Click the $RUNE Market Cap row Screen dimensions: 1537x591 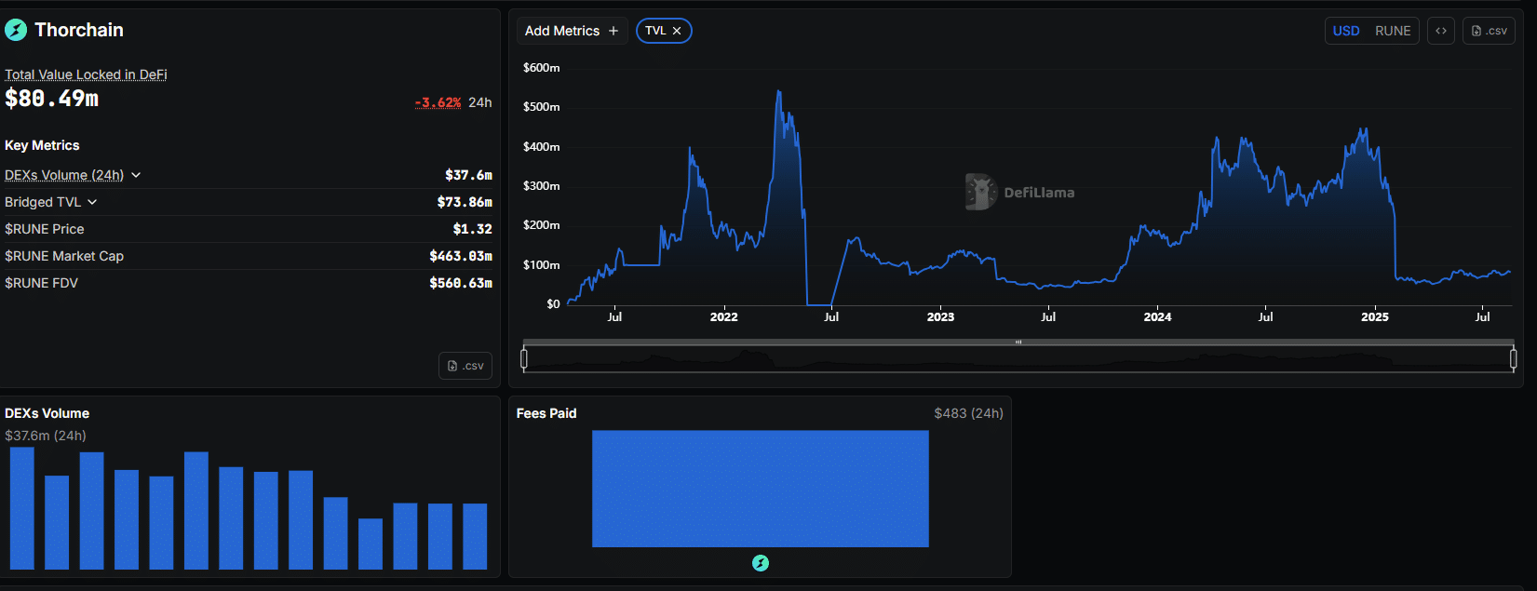tap(249, 256)
